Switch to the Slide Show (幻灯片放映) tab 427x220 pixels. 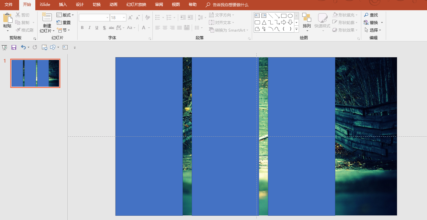136,5
